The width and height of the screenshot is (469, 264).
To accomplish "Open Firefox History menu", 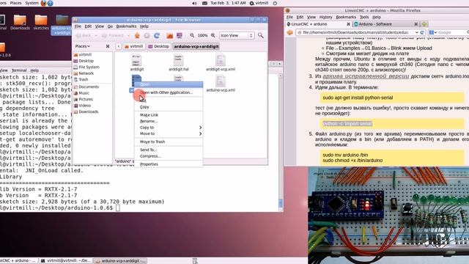I will 325,17.
